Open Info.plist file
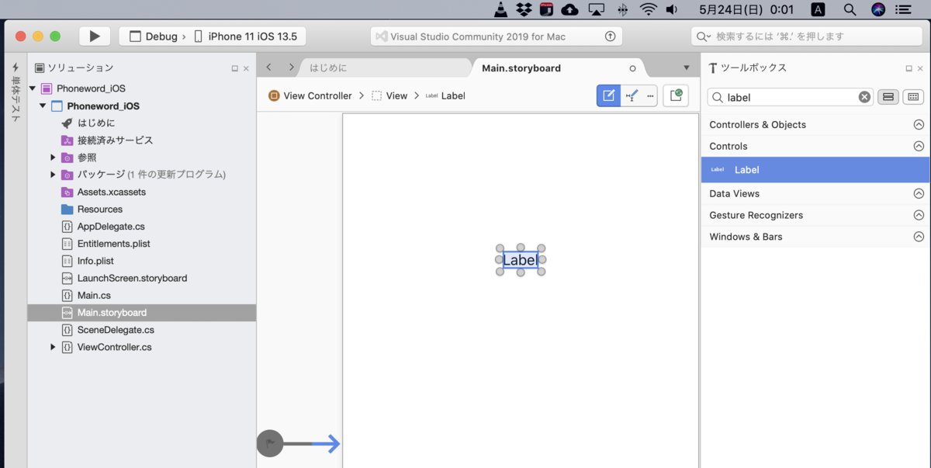The height and width of the screenshot is (468, 931). point(95,261)
